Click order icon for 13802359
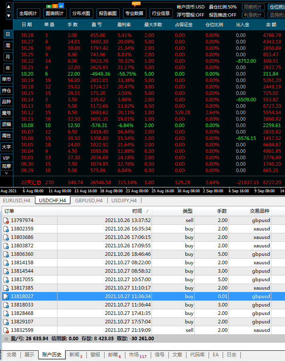The width and height of the screenshot is (285, 362). (x=6, y=229)
